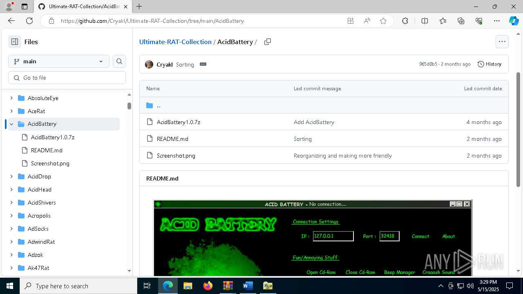Expand the AceRat folder chevron

click(11, 111)
